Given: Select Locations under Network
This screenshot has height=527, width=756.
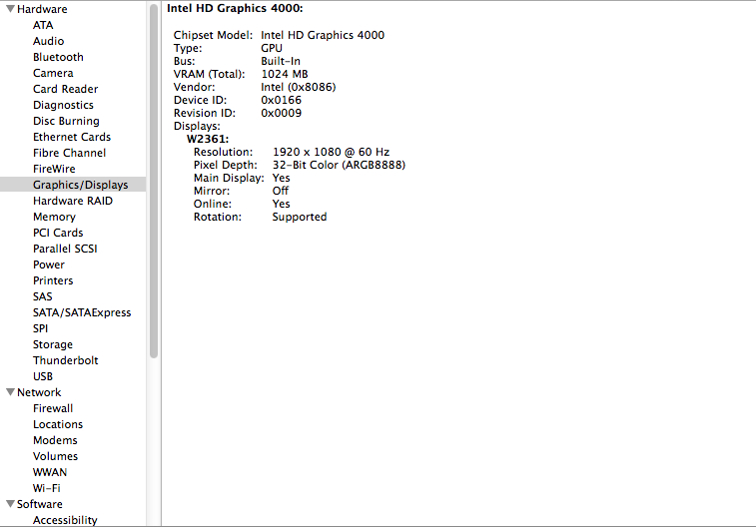Looking at the screenshot, I should [58, 424].
